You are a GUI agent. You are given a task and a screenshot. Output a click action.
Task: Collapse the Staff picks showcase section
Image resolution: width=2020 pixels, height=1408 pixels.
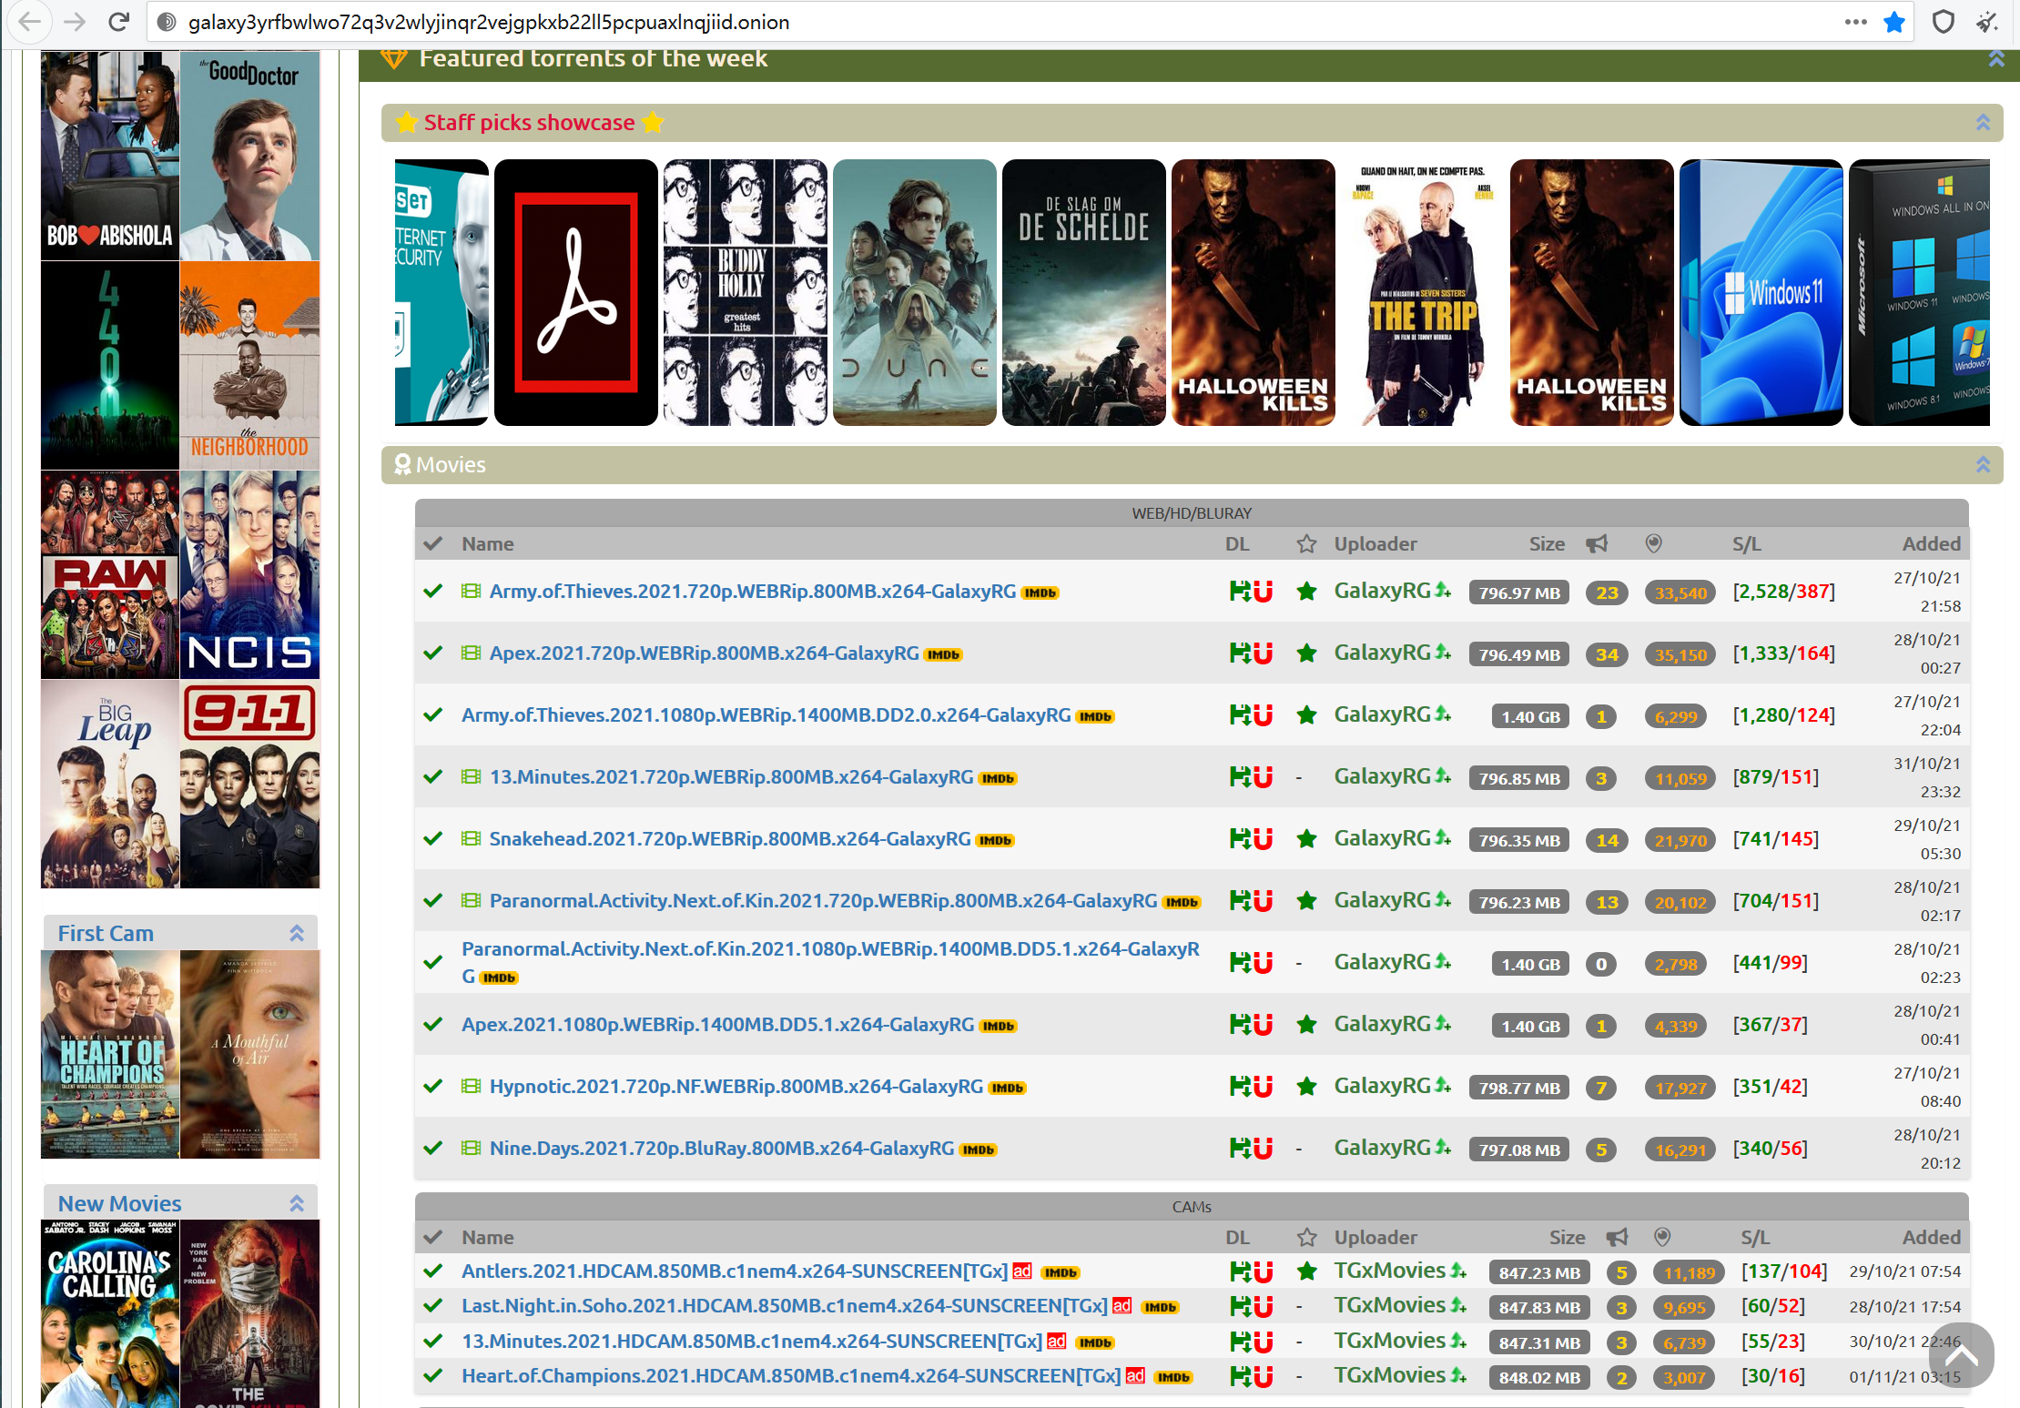click(x=1983, y=123)
